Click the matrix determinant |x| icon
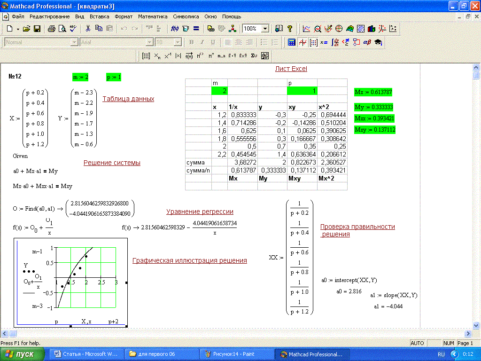The height and width of the screenshot is (361, 481). [178, 56]
